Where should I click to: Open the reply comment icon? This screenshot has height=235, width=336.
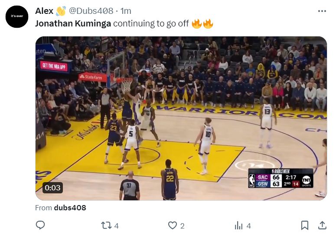coord(40,225)
